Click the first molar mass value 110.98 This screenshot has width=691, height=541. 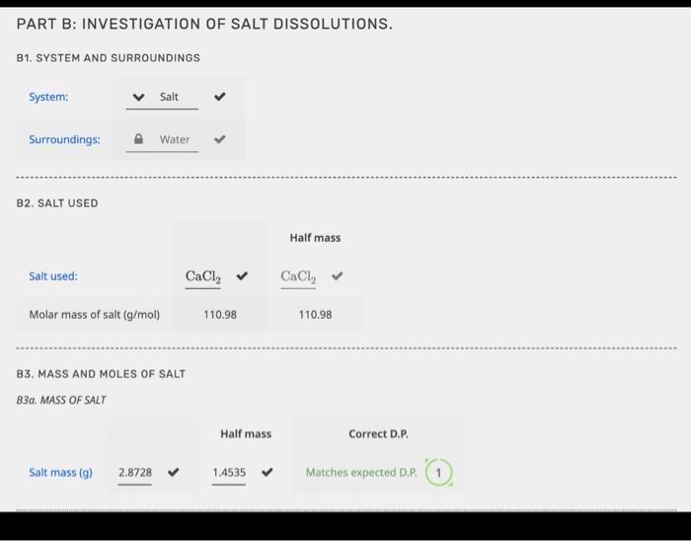coord(220,315)
